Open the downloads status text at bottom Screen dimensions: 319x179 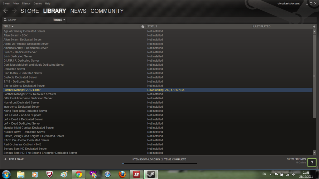(159, 159)
